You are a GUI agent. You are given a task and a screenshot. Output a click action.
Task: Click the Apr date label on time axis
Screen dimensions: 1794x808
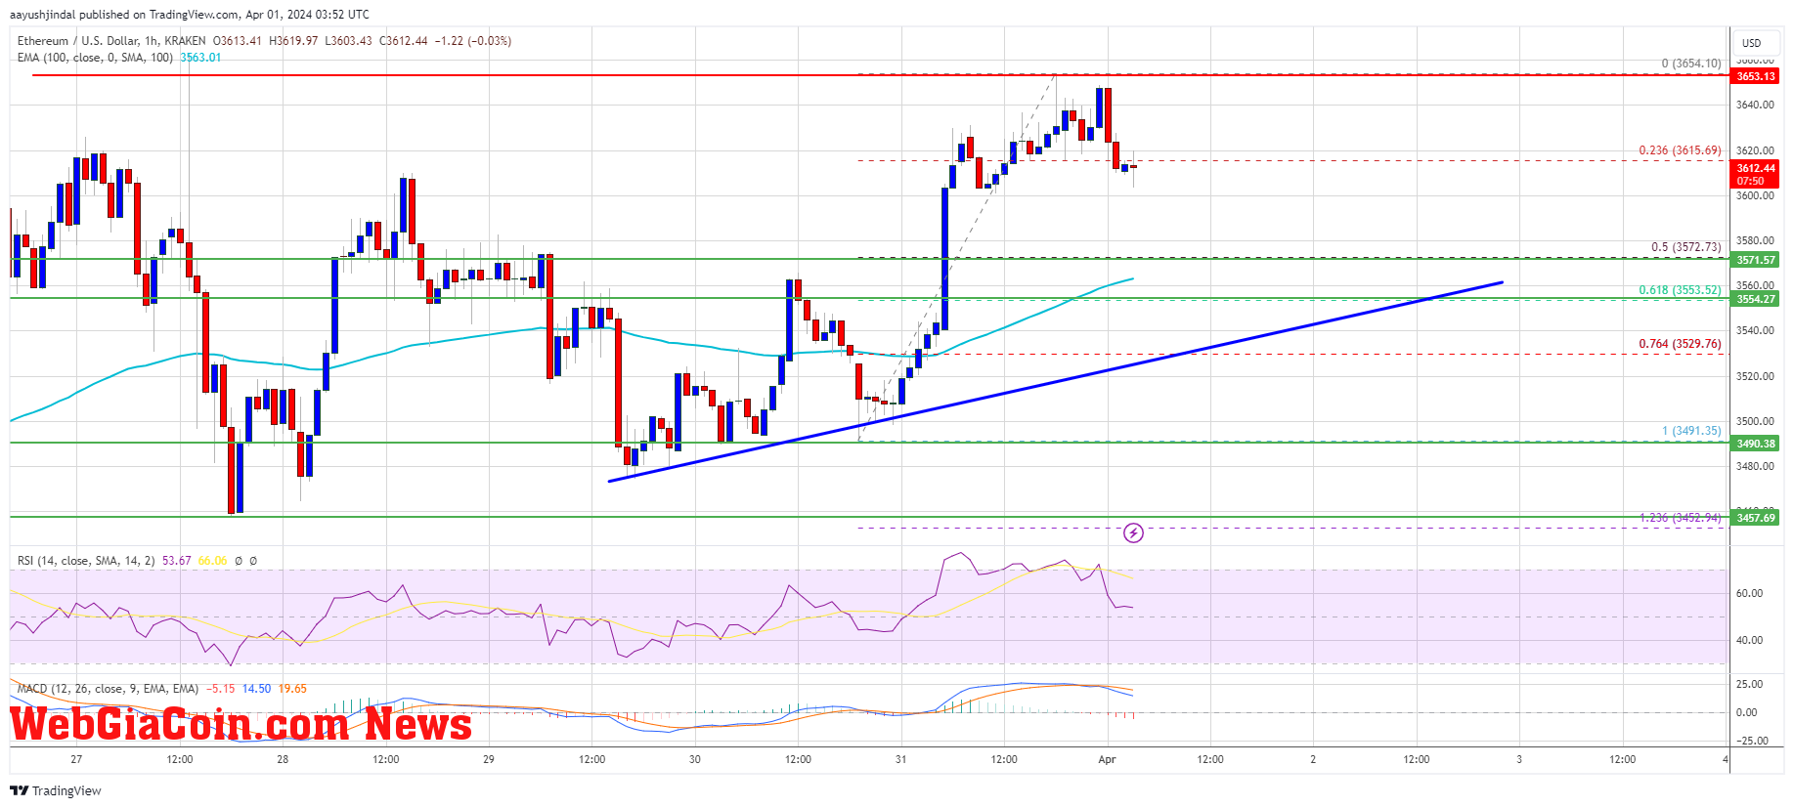(x=1107, y=759)
